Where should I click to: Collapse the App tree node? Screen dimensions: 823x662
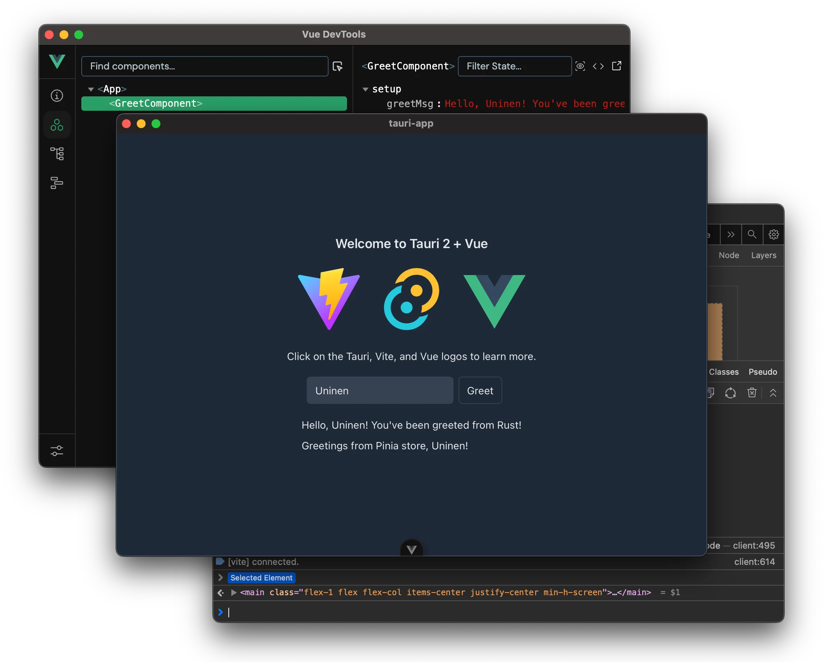91,89
